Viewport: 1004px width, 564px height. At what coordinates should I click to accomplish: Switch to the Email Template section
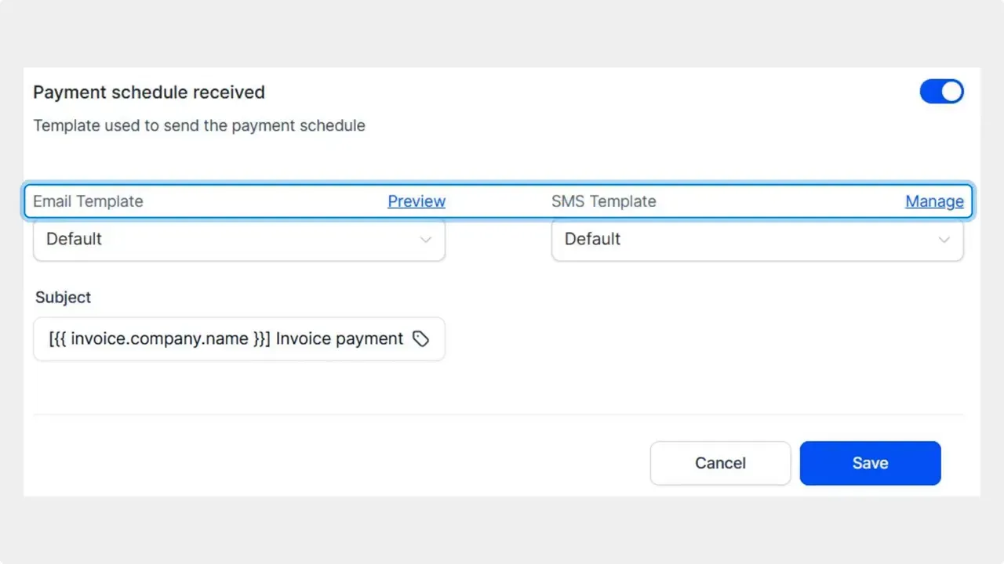pos(88,201)
